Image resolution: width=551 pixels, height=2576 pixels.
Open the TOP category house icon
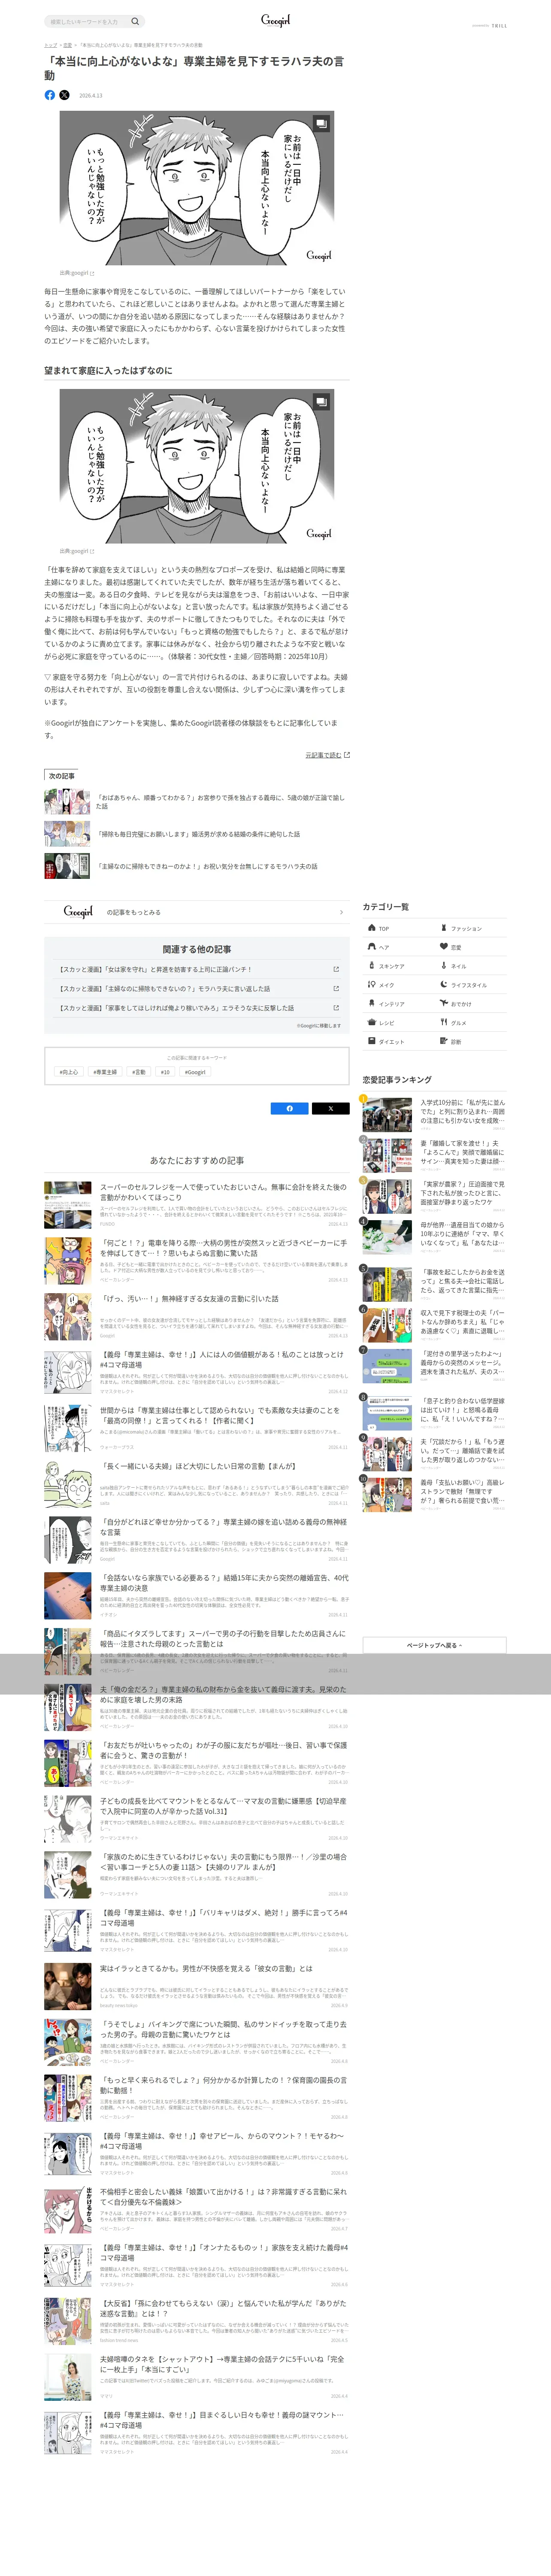click(x=371, y=928)
